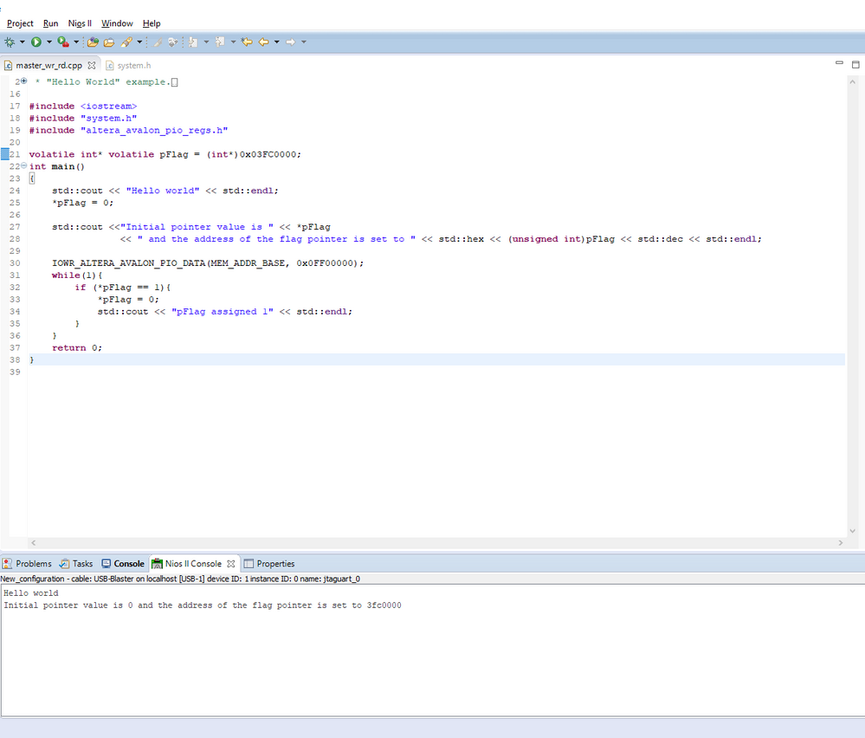Switch to the system.h editor tab
865x738 pixels.
133,66
